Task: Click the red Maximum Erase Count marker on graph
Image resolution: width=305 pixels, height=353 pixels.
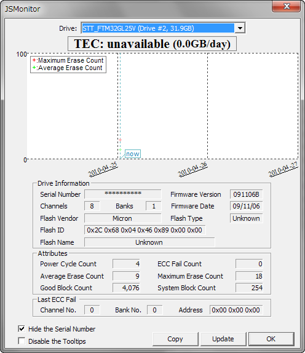Action: (x=120, y=140)
